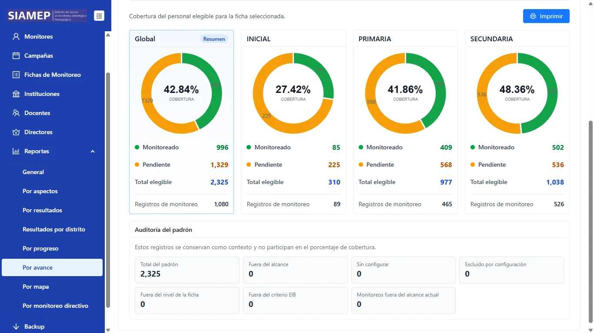Click orange Pendiente legend dot in Global

tap(137, 165)
